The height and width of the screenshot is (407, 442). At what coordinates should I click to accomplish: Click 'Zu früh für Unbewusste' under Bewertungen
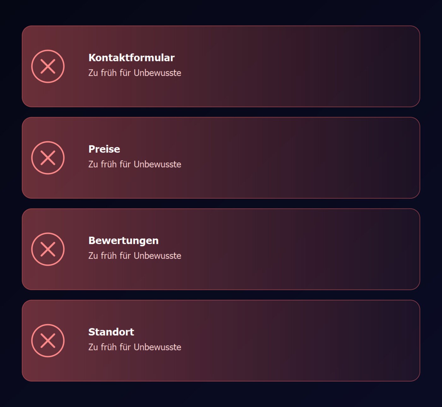(x=135, y=256)
